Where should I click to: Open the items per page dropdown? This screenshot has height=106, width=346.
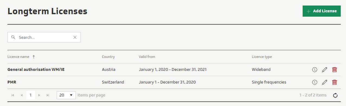[66, 95]
